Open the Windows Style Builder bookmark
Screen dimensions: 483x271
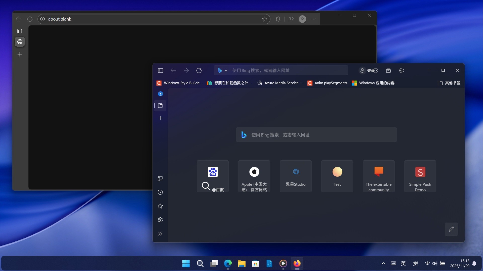[x=180, y=83]
